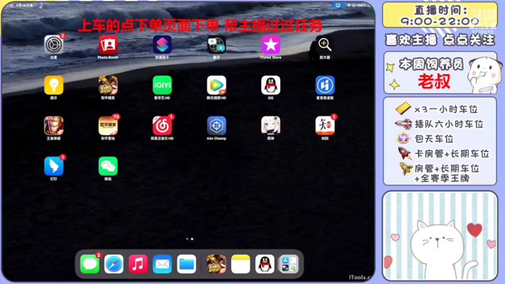
Task: Open Safari in the dock
Action: 114,264
